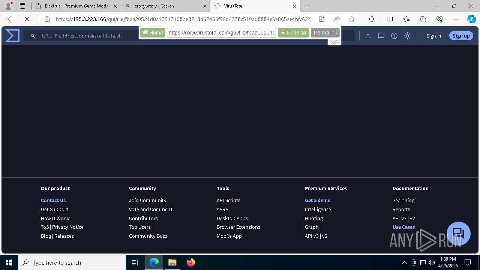Show hidden system tray icons

click(x=404, y=262)
